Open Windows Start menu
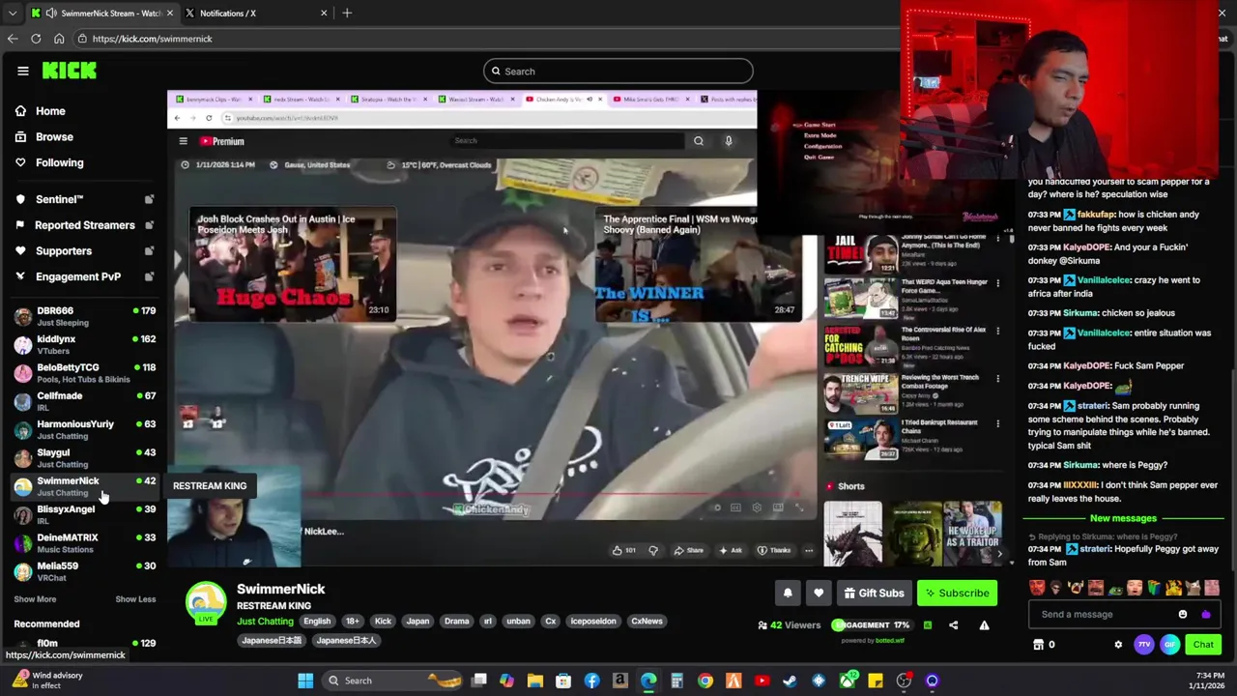The image size is (1237, 696). click(305, 681)
